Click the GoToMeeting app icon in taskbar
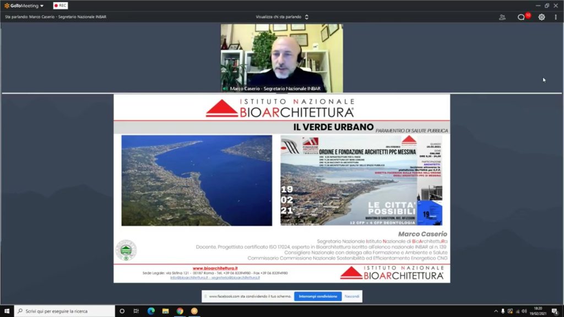This screenshot has width=564, height=317. click(194, 311)
